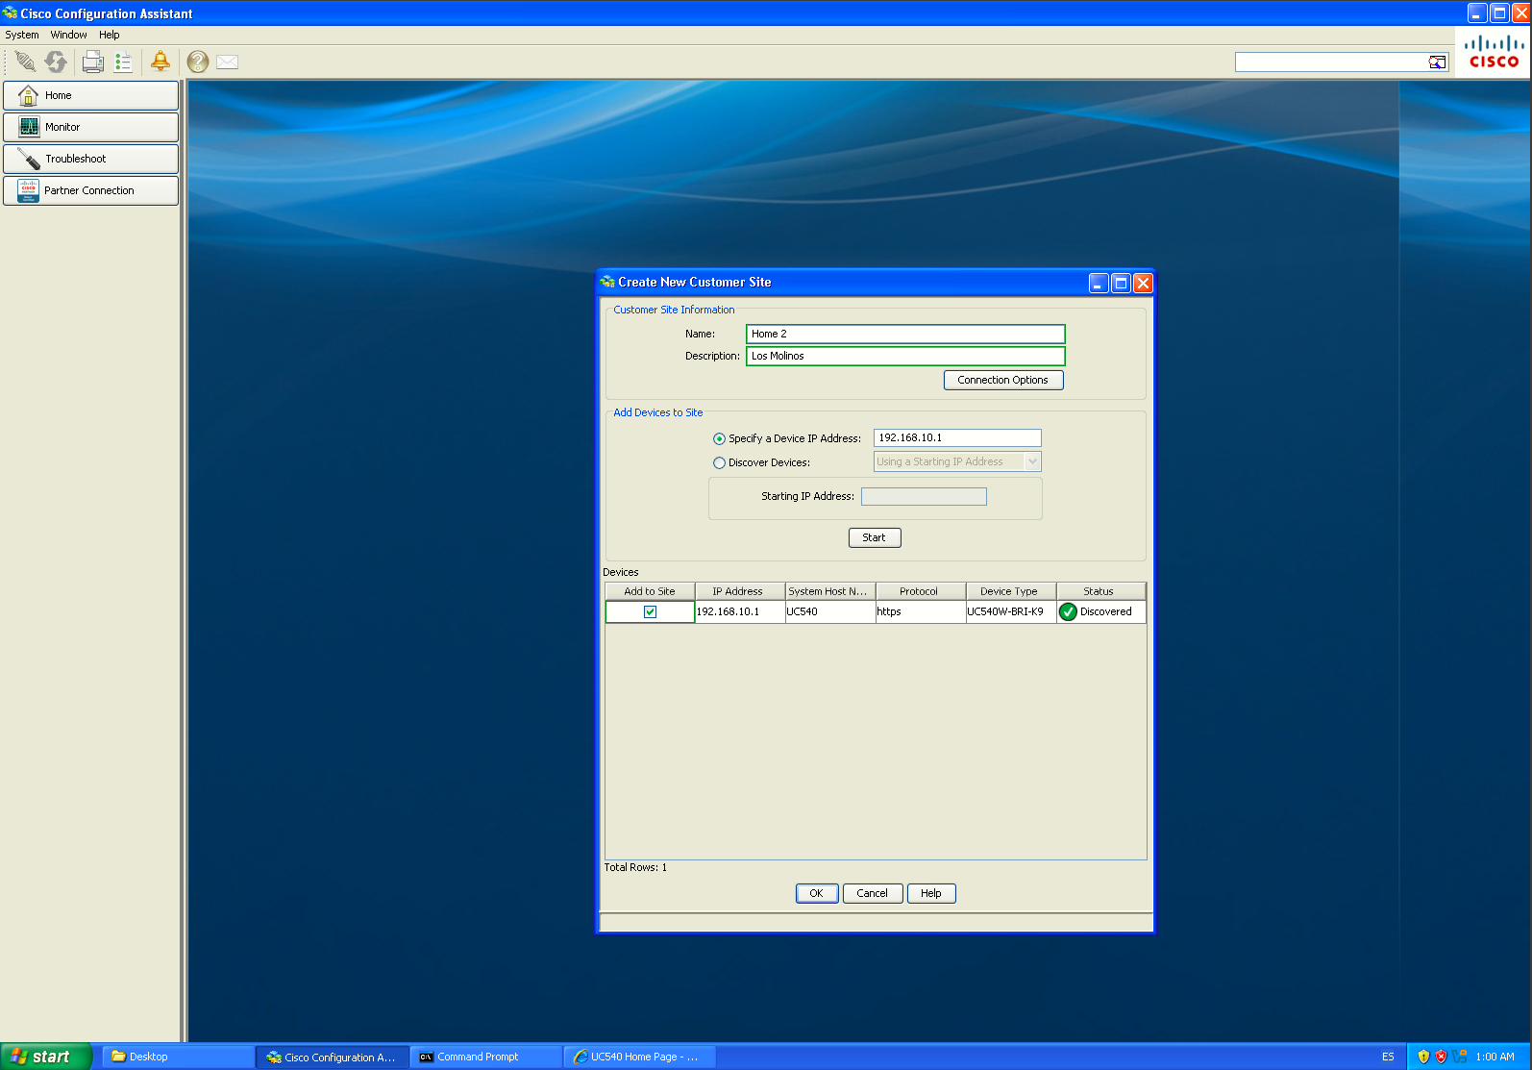
Task: Close the Create New Customer Site dialog
Action: coord(1143,283)
